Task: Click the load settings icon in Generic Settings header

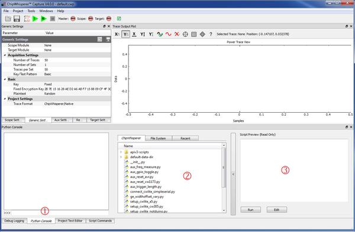Action: click(99, 40)
